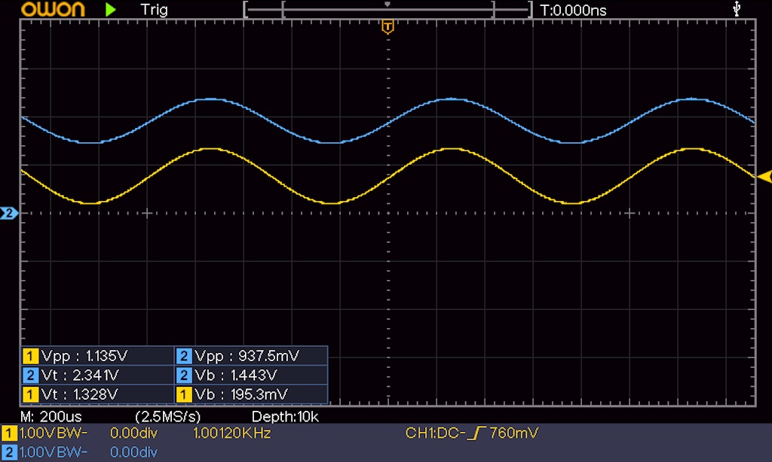
Task: Select the blue channel 2 ground marker
Action: coord(9,214)
